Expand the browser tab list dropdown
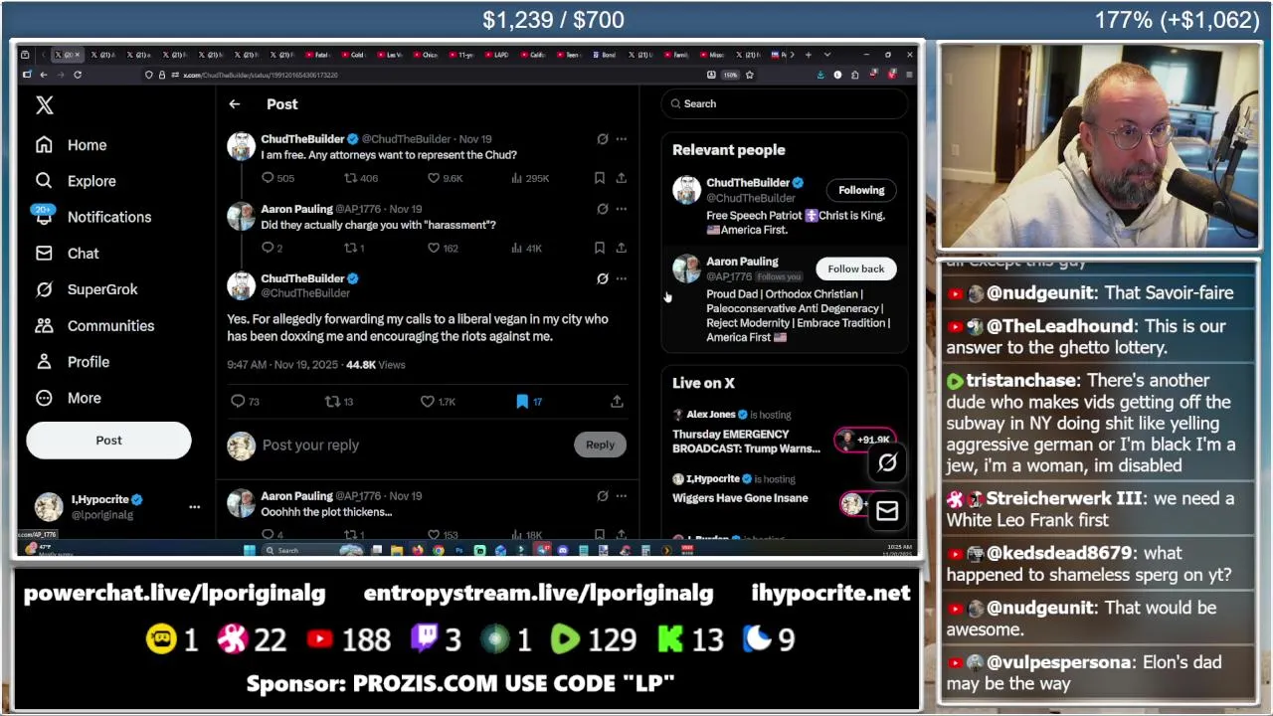 827,55
